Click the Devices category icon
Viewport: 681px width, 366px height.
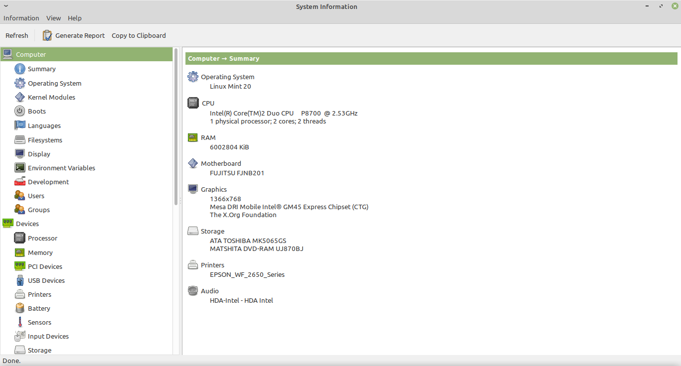[7, 224]
